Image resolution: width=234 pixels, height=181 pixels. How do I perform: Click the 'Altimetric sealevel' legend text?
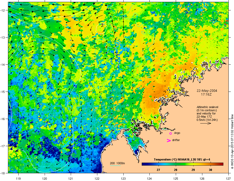coord(207,107)
